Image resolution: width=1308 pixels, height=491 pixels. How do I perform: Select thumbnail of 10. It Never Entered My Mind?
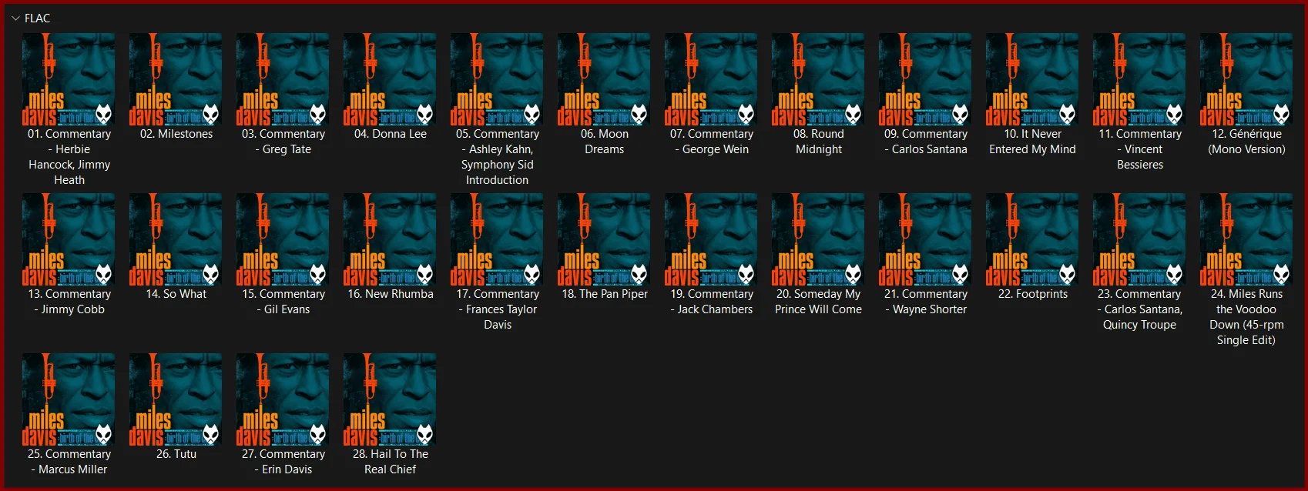(x=1032, y=79)
